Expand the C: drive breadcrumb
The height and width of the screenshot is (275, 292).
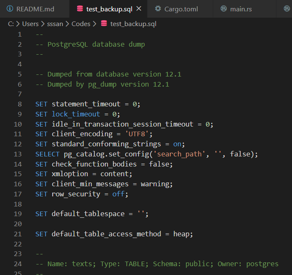click(x=11, y=24)
